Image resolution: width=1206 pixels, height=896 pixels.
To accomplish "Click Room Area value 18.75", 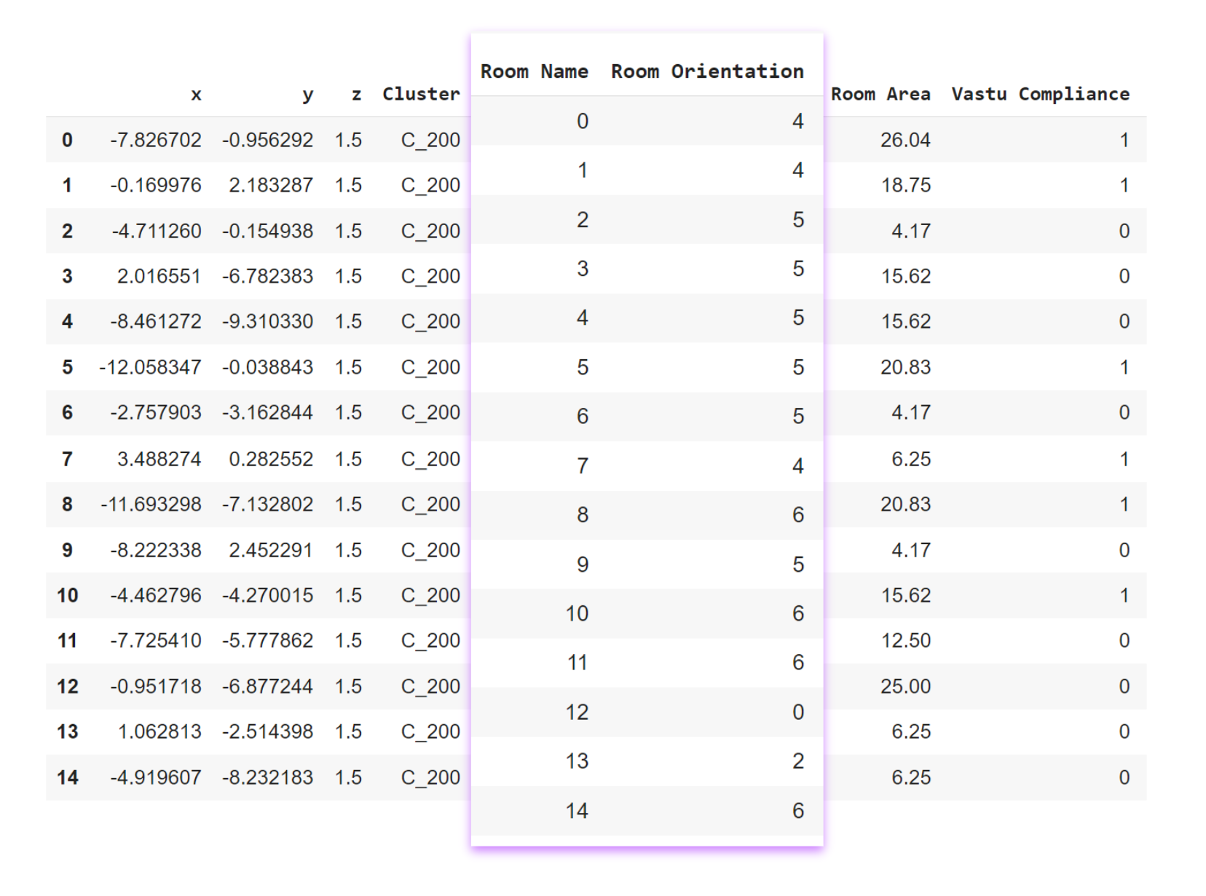I will [906, 185].
